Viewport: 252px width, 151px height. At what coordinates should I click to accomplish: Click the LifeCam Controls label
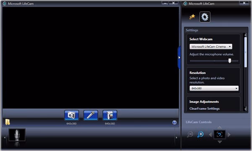[x=199, y=122]
